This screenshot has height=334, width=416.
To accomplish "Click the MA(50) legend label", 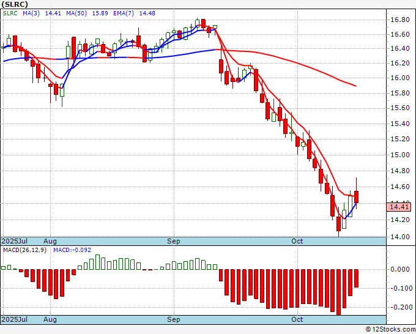I will click(x=76, y=13).
